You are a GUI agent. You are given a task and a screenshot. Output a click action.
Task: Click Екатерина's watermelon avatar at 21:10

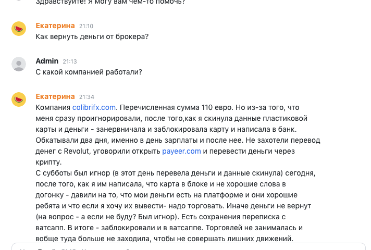(x=19, y=29)
